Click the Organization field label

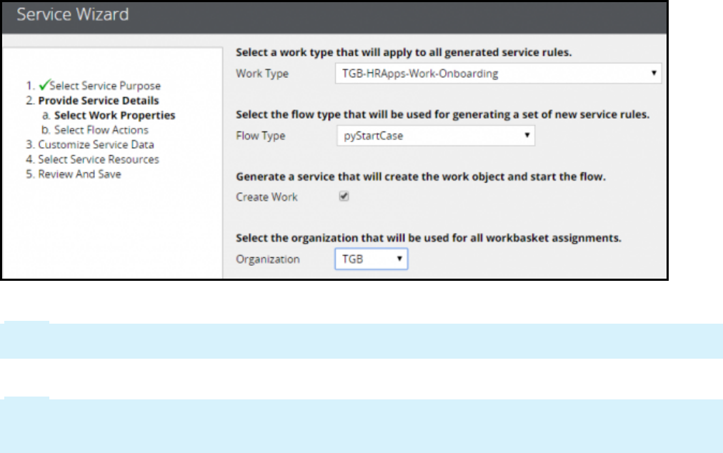pyautogui.click(x=267, y=259)
